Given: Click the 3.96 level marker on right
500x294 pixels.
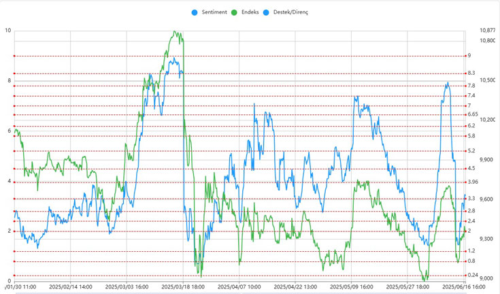Looking at the screenshot, I should [x=471, y=182].
